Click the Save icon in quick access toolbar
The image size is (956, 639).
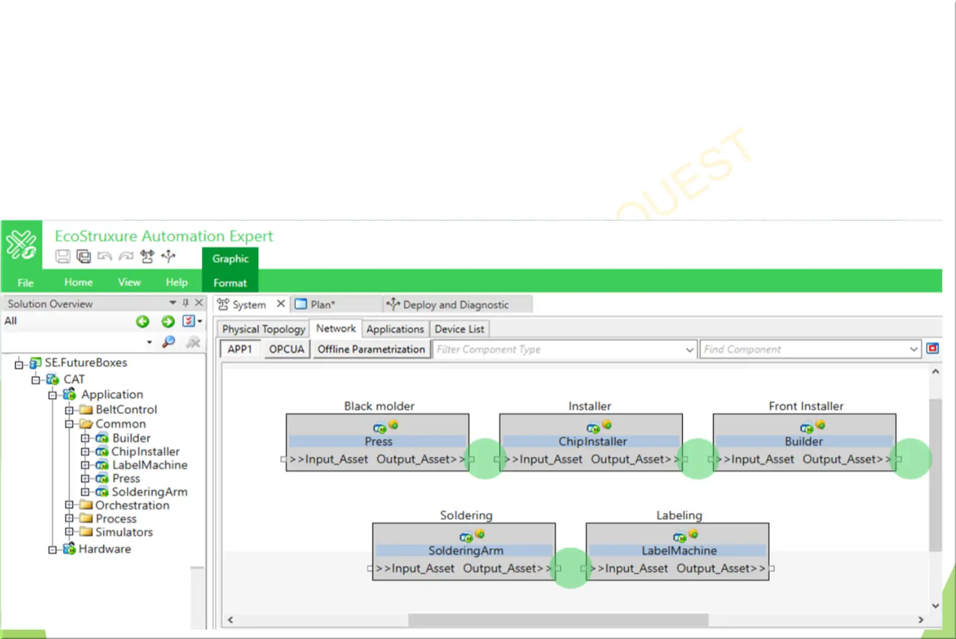63,256
